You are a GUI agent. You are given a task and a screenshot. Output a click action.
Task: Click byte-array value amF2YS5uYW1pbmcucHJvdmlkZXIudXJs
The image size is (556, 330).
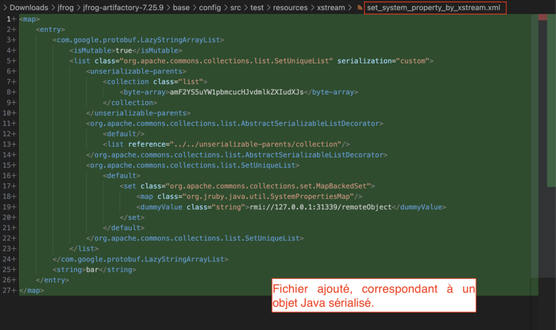(237, 92)
